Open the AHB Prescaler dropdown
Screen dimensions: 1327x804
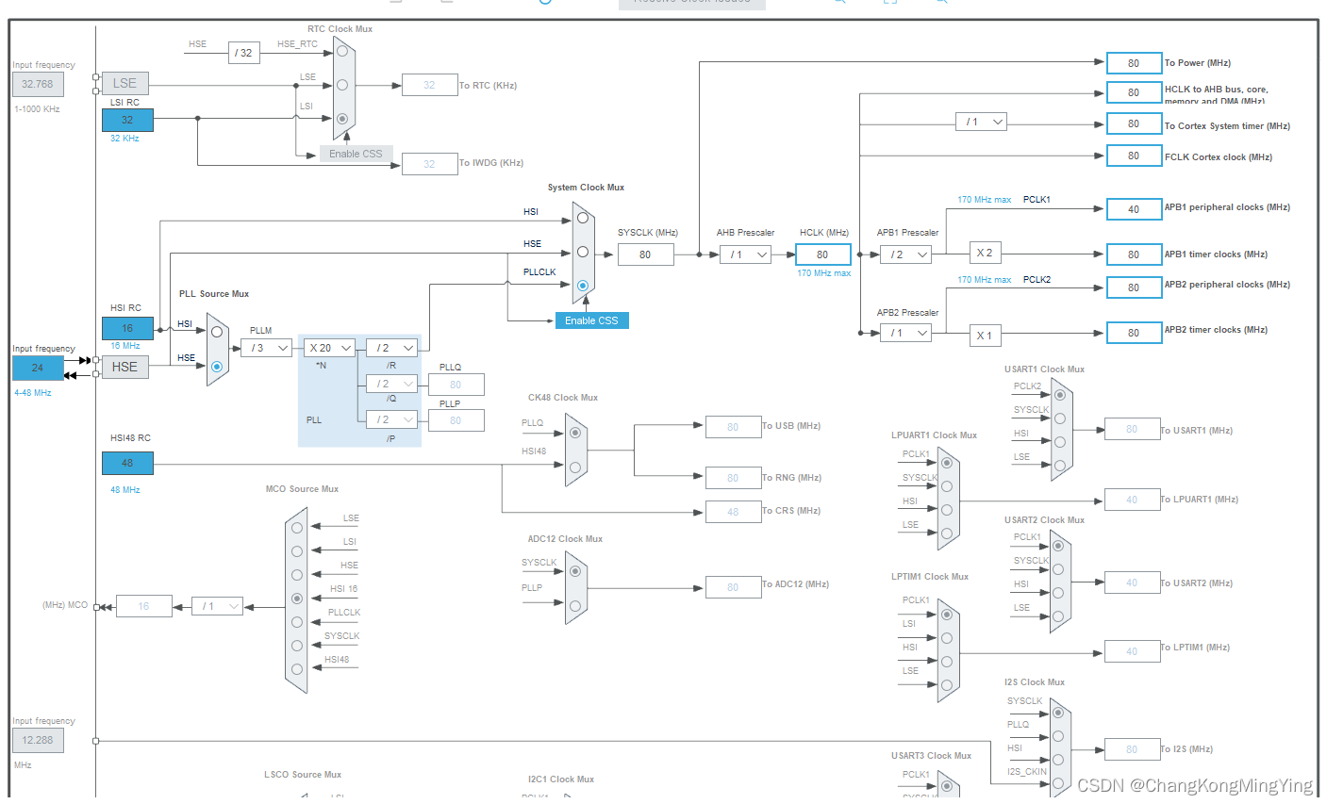[745, 254]
